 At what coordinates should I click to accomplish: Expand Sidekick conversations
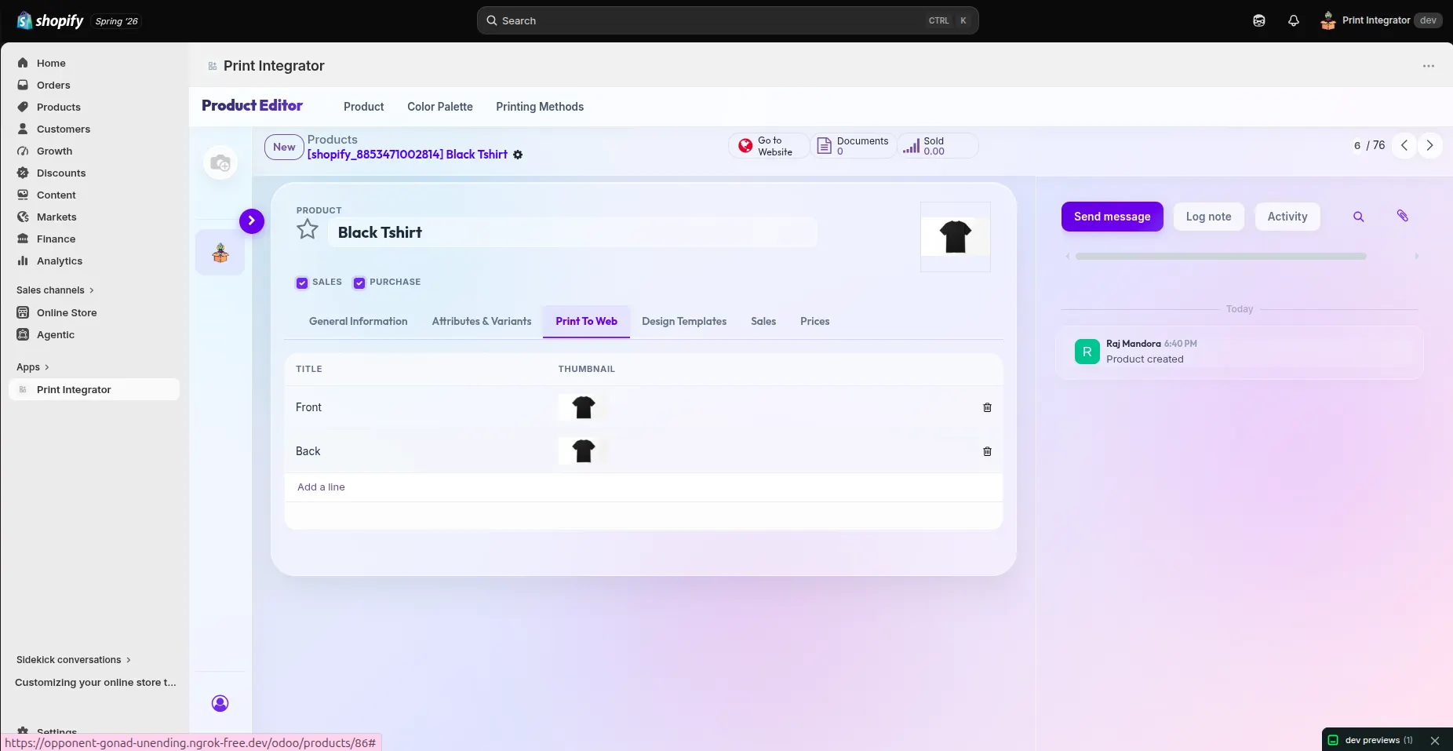74,660
